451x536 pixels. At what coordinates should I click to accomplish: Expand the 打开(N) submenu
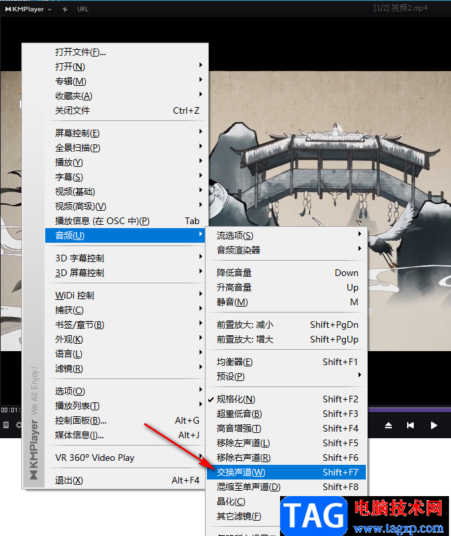126,67
